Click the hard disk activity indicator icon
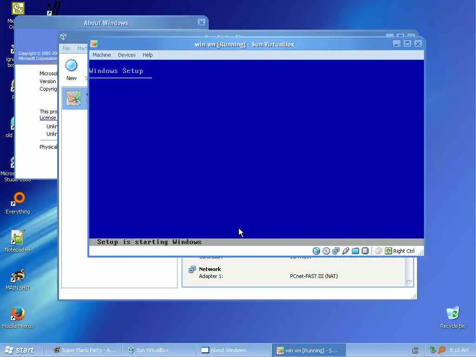This screenshot has height=357, width=476. click(x=316, y=251)
